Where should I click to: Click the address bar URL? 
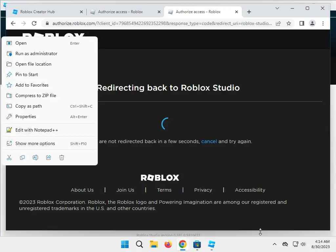click(162, 23)
